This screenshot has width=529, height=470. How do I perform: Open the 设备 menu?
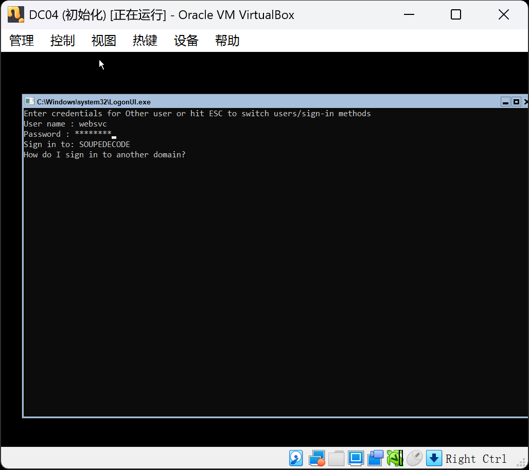(x=186, y=41)
